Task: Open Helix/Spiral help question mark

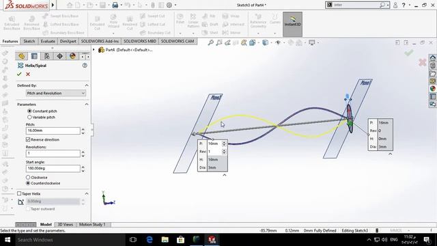Action: (85, 66)
